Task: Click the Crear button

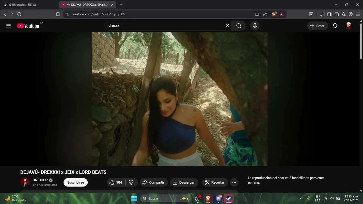Action: (317, 26)
